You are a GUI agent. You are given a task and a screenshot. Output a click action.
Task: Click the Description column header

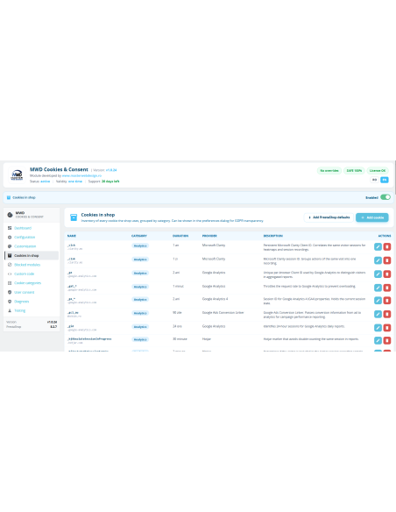click(x=273, y=236)
